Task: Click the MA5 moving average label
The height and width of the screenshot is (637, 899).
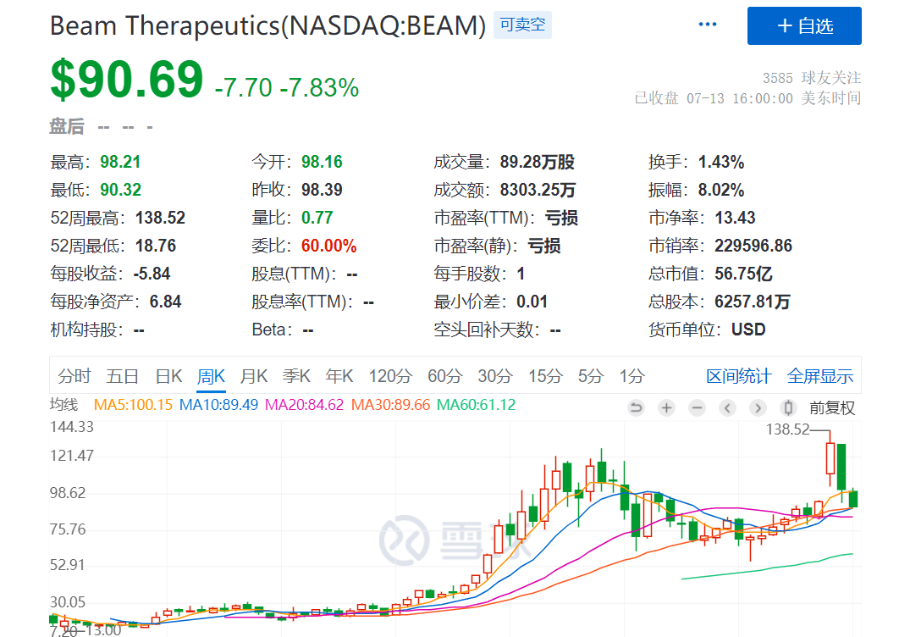Action: point(133,405)
